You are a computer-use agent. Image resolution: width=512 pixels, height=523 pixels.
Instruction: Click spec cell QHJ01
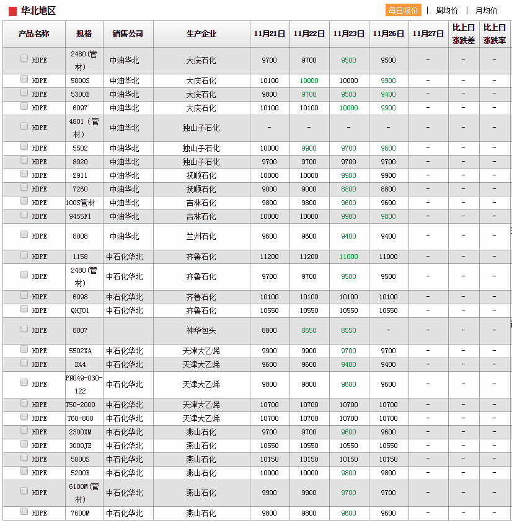80,310
